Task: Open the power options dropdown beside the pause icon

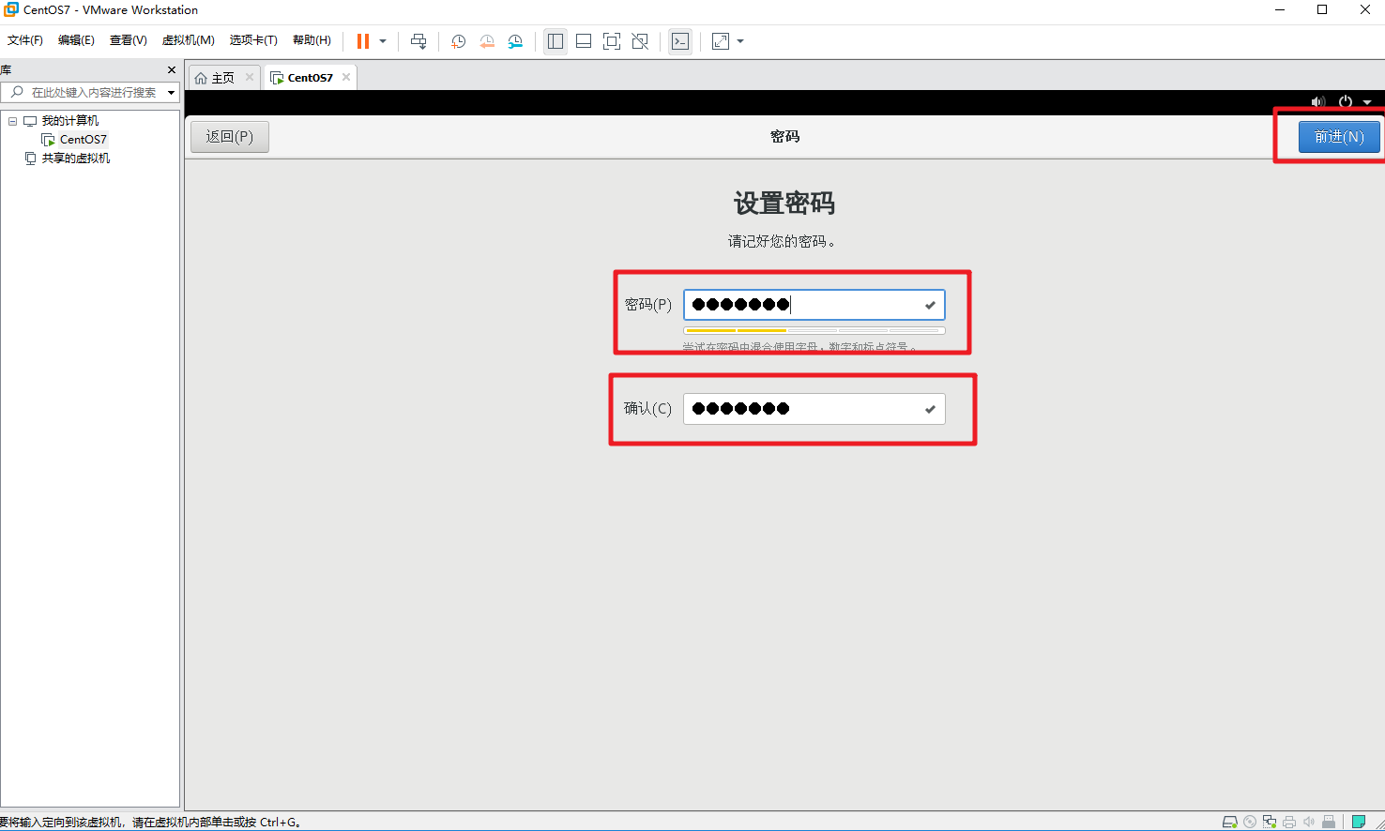Action: click(383, 41)
